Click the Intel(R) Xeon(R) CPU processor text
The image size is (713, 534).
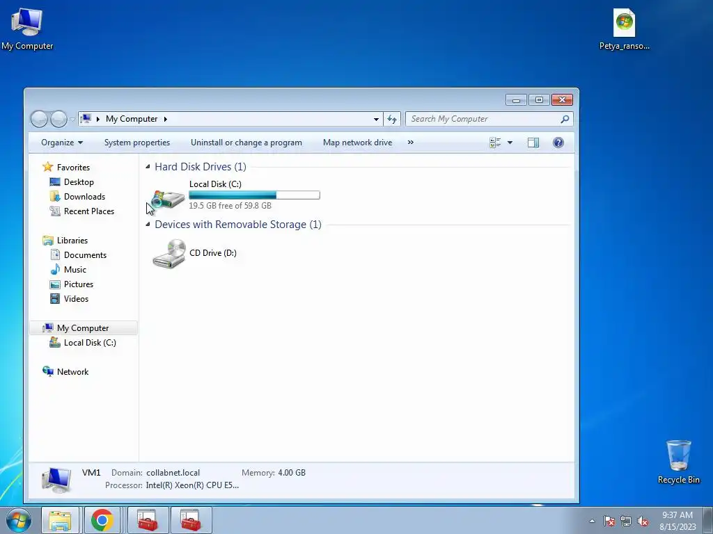(x=192, y=485)
